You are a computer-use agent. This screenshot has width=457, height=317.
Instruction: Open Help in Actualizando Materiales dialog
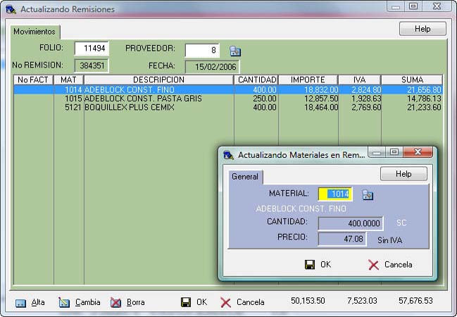(403, 174)
